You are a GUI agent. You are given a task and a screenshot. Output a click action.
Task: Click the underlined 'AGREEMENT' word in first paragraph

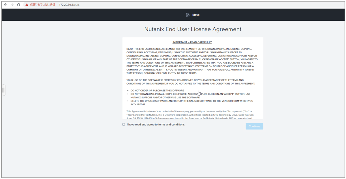(x=189, y=49)
